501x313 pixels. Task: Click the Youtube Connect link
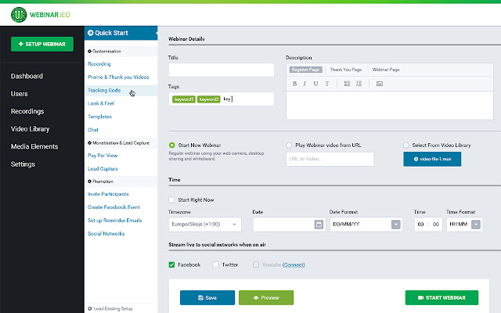(x=294, y=264)
